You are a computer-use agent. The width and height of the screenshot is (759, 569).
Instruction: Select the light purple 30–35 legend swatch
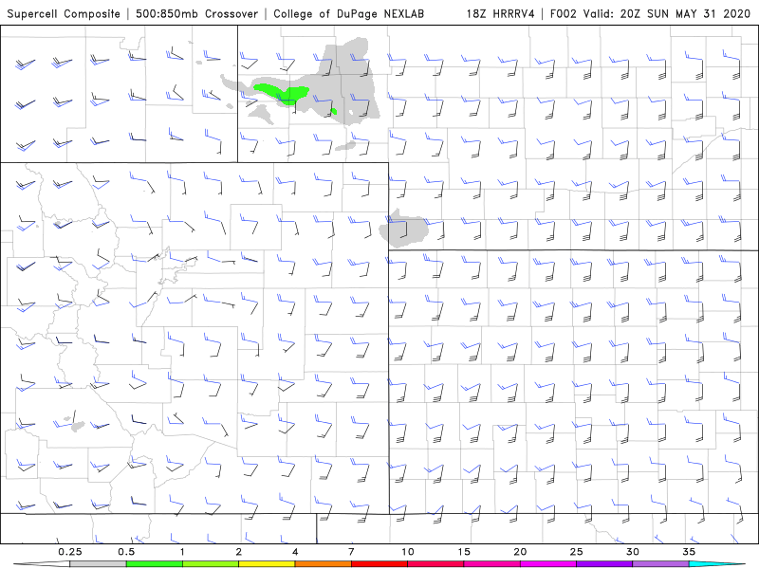click(x=660, y=563)
